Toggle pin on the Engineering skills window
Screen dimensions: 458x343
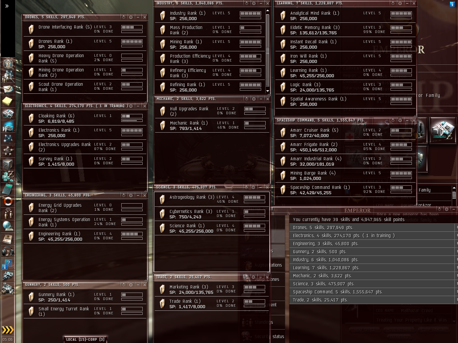(x=124, y=195)
